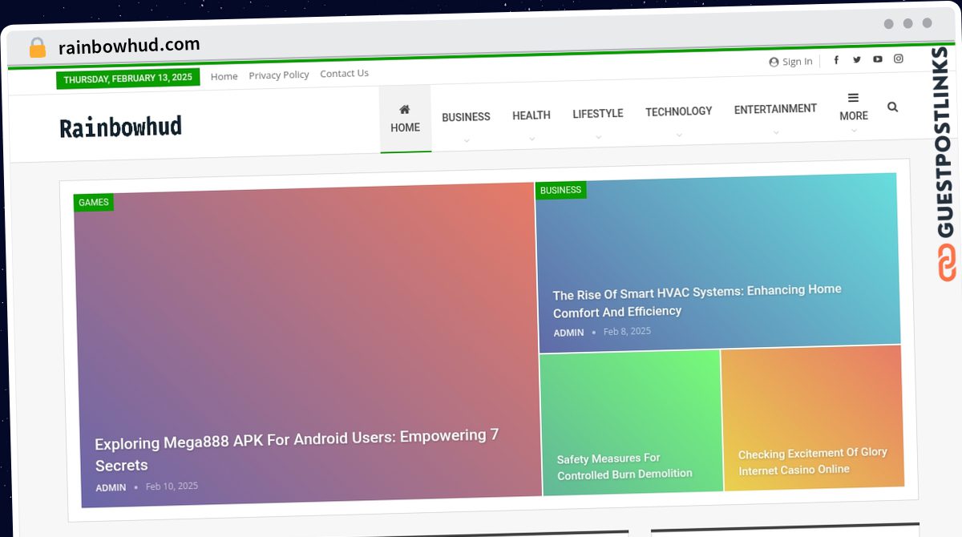This screenshot has width=962, height=537.
Task: Open Glory Internet Casino Online article
Action: tap(813, 462)
